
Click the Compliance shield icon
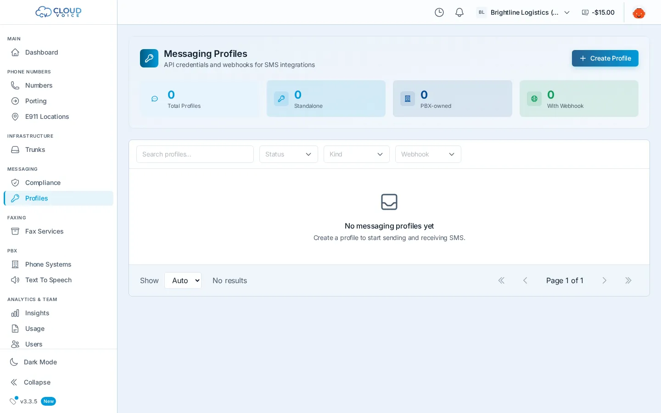15,183
